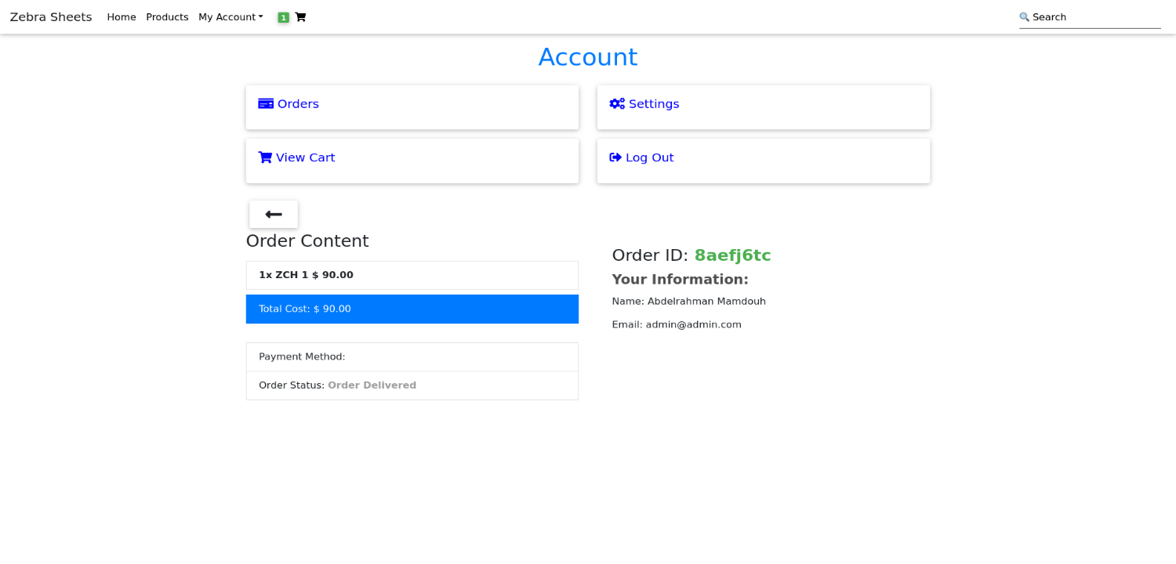This screenshot has height=564, width=1176.
Task: Click the Log Out arrow icon
Action: click(x=615, y=157)
